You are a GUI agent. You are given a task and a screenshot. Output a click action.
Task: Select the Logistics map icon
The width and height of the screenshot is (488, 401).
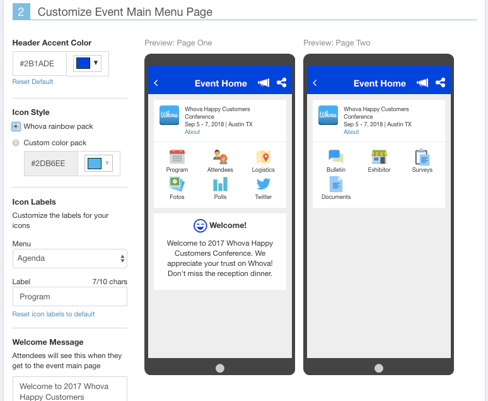click(263, 157)
